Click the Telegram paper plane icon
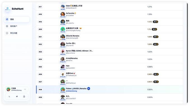The image size is (190, 106). click(17, 97)
